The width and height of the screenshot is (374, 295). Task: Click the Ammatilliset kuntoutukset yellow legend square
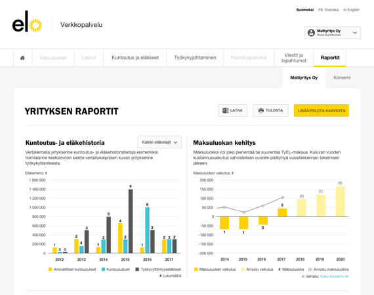pos(50,269)
